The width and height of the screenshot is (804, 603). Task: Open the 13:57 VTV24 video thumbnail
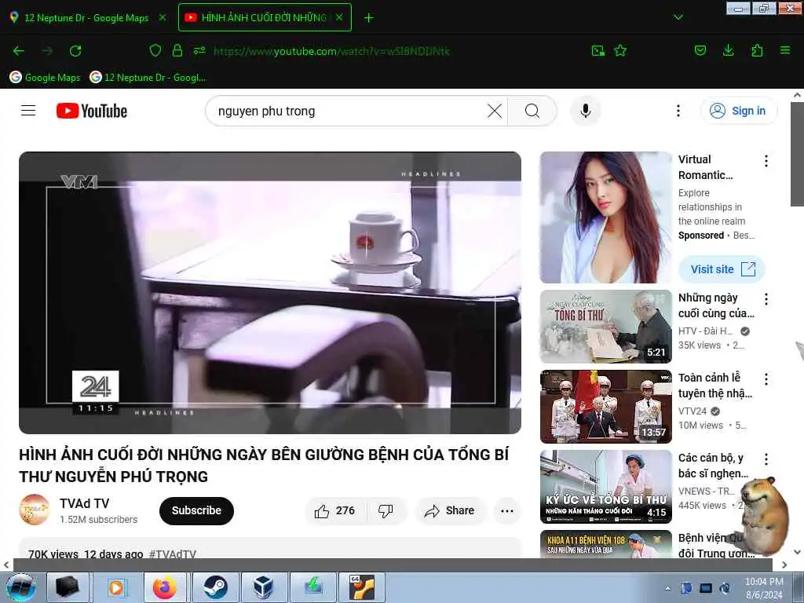(606, 407)
